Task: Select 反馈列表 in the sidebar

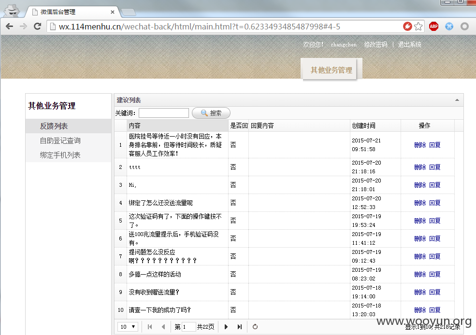Action: (68, 126)
